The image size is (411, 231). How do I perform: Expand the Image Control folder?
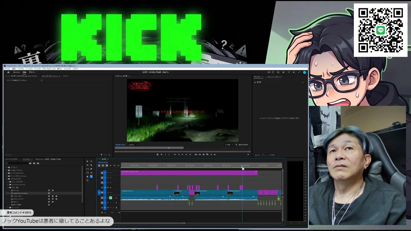pyautogui.click(x=8, y=185)
